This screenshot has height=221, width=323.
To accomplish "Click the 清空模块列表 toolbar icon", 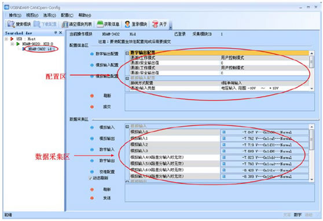I will click(65, 24).
